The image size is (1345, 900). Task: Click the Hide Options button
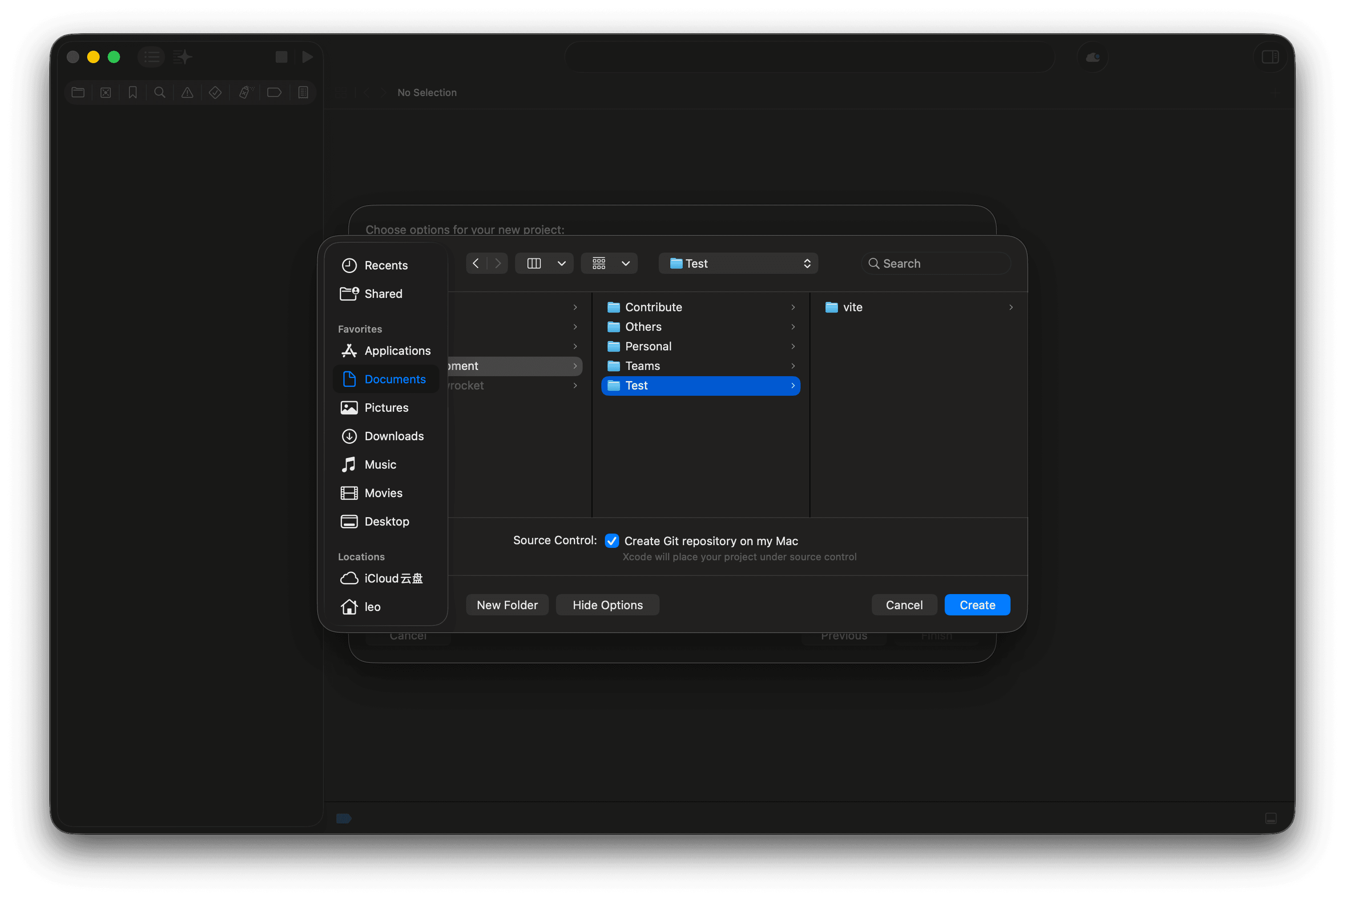(x=608, y=605)
